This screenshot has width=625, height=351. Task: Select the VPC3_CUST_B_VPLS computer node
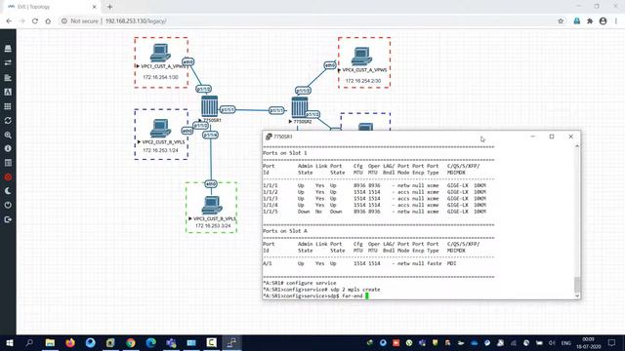click(212, 206)
